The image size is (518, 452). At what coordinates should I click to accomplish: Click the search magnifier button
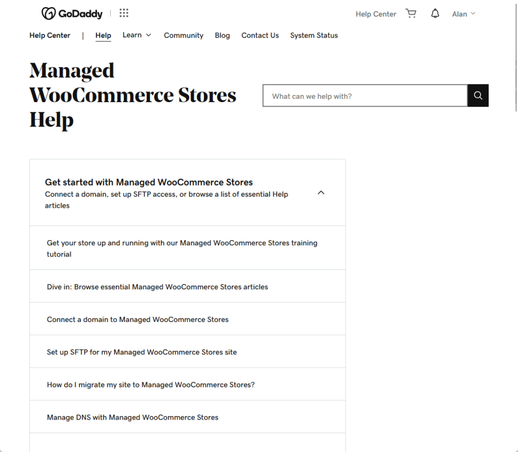click(478, 96)
